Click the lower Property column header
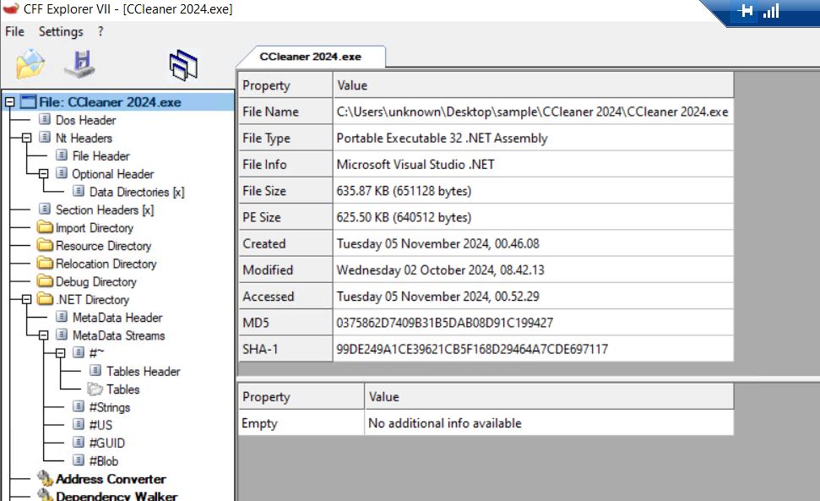 (301, 396)
